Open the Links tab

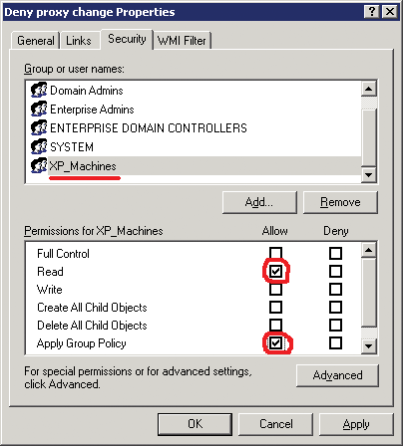click(79, 41)
